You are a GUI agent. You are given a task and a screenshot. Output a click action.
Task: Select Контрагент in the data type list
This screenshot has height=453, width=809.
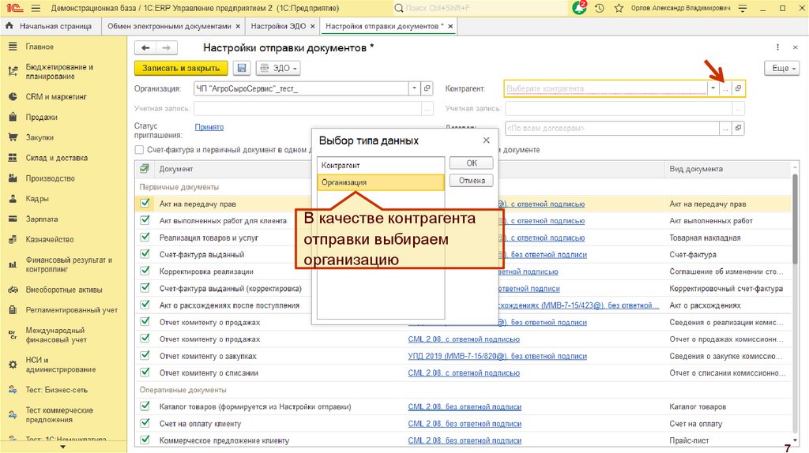(380, 165)
